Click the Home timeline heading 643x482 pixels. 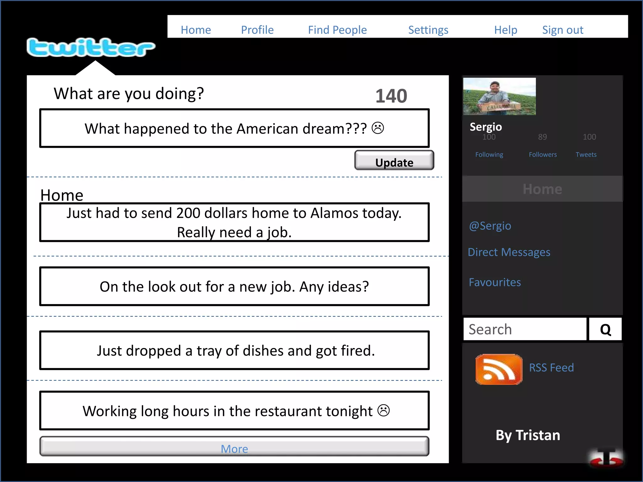tap(62, 195)
